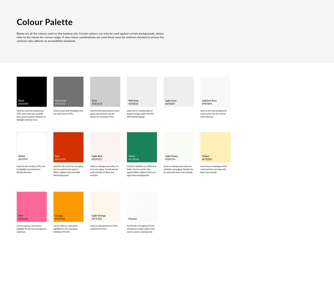Click the Black #000000 colour swatch
The image size is (334, 295).
tap(32, 92)
